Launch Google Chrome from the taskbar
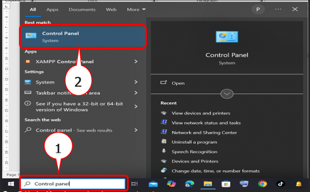 [263, 184]
